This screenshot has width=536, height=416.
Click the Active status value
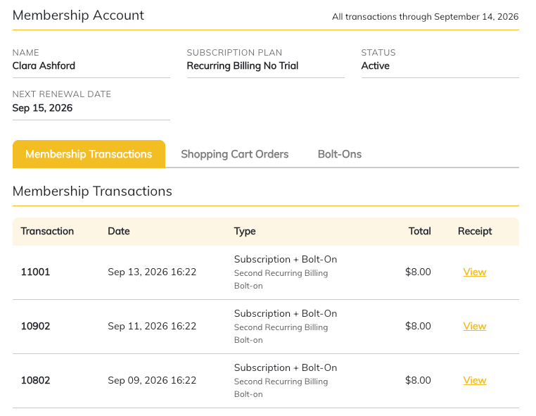(x=376, y=65)
